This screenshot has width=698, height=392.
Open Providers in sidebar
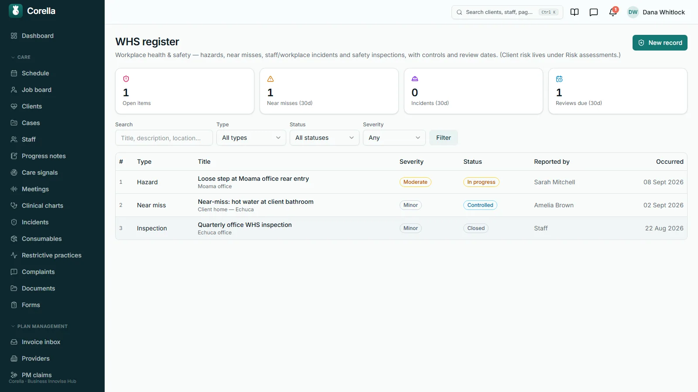coord(52,358)
